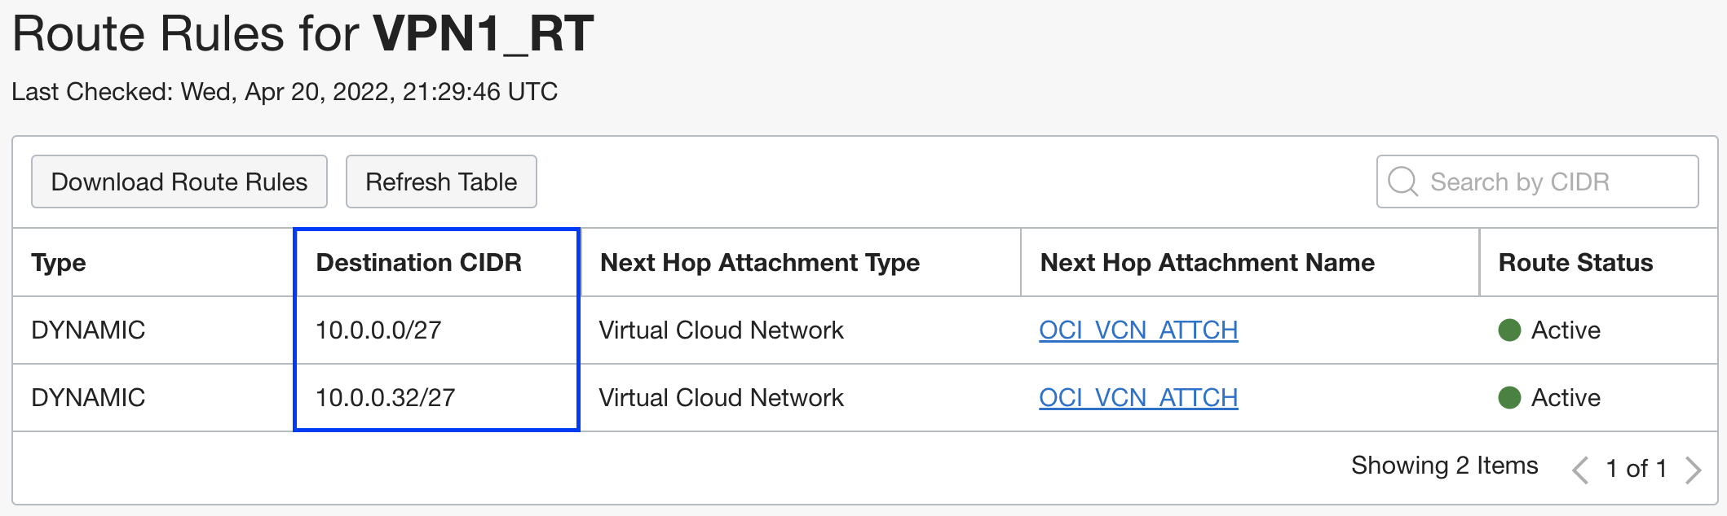Click Next Hop Attachment Name header

[x=1207, y=263]
